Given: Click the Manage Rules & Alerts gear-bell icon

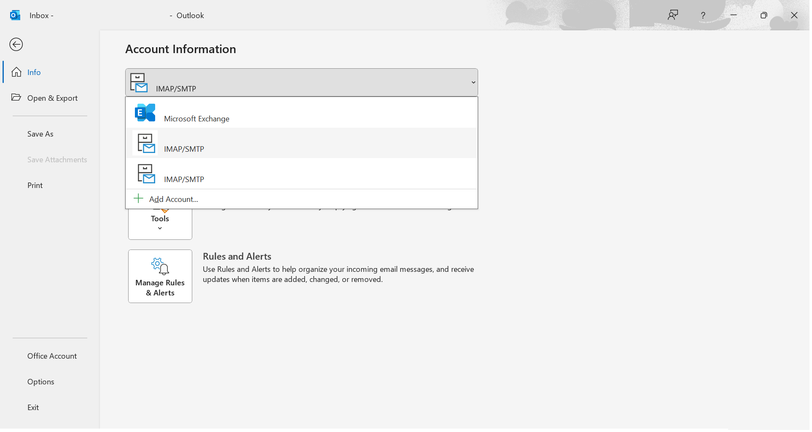Looking at the screenshot, I should tap(160, 266).
